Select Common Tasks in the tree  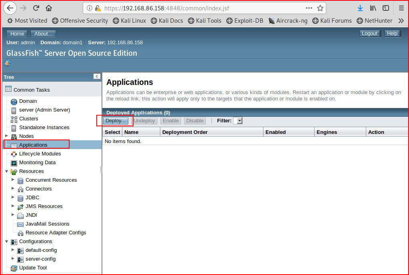(x=32, y=90)
